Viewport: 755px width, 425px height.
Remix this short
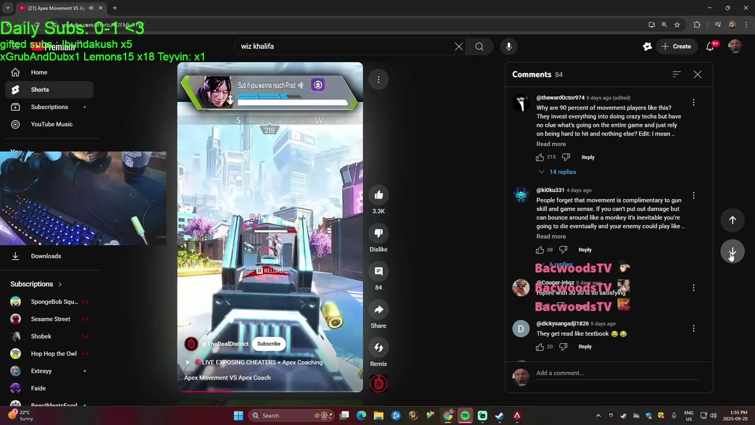point(379,348)
